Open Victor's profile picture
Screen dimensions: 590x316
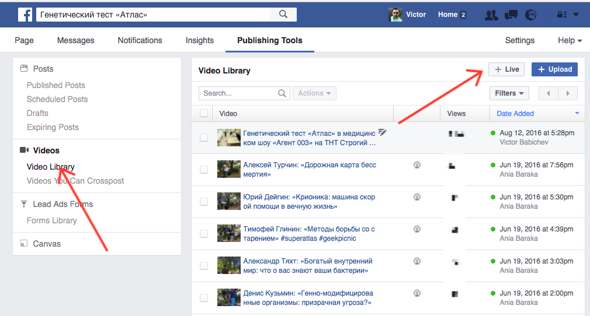click(395, 15)
